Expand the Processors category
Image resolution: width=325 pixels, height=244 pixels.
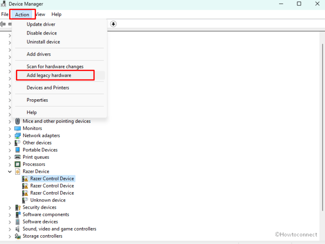[x=10, y=164]
